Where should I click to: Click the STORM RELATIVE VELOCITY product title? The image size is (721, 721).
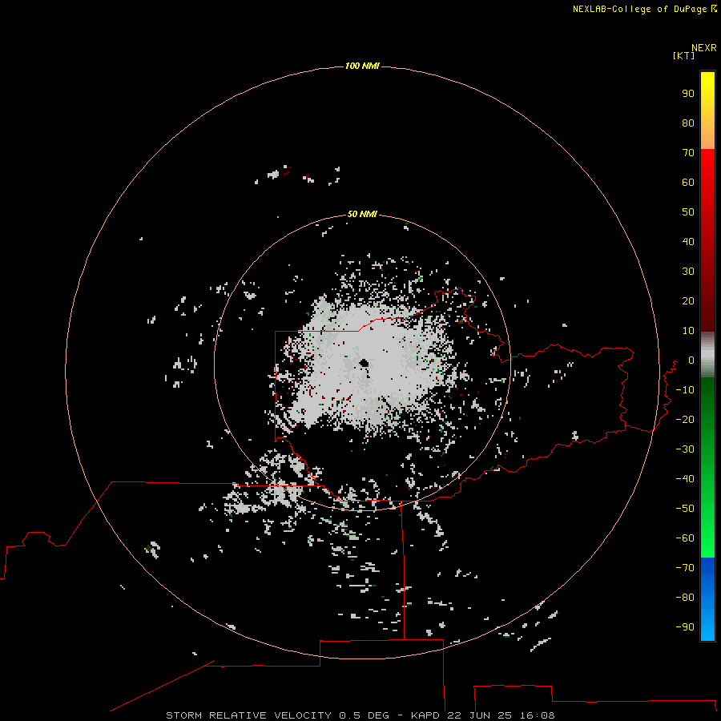[248, 715]
